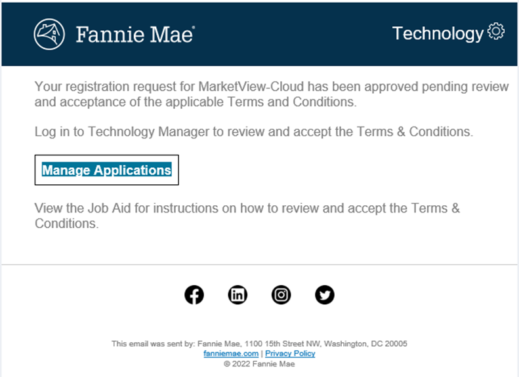Image resolution: width=519 pixels, height=377 pixels.
Task: Click the horizontal divider above social icons
Action: pos(259,265)
